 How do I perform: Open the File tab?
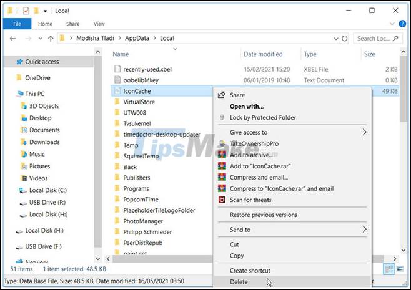(x=17, y=24)
